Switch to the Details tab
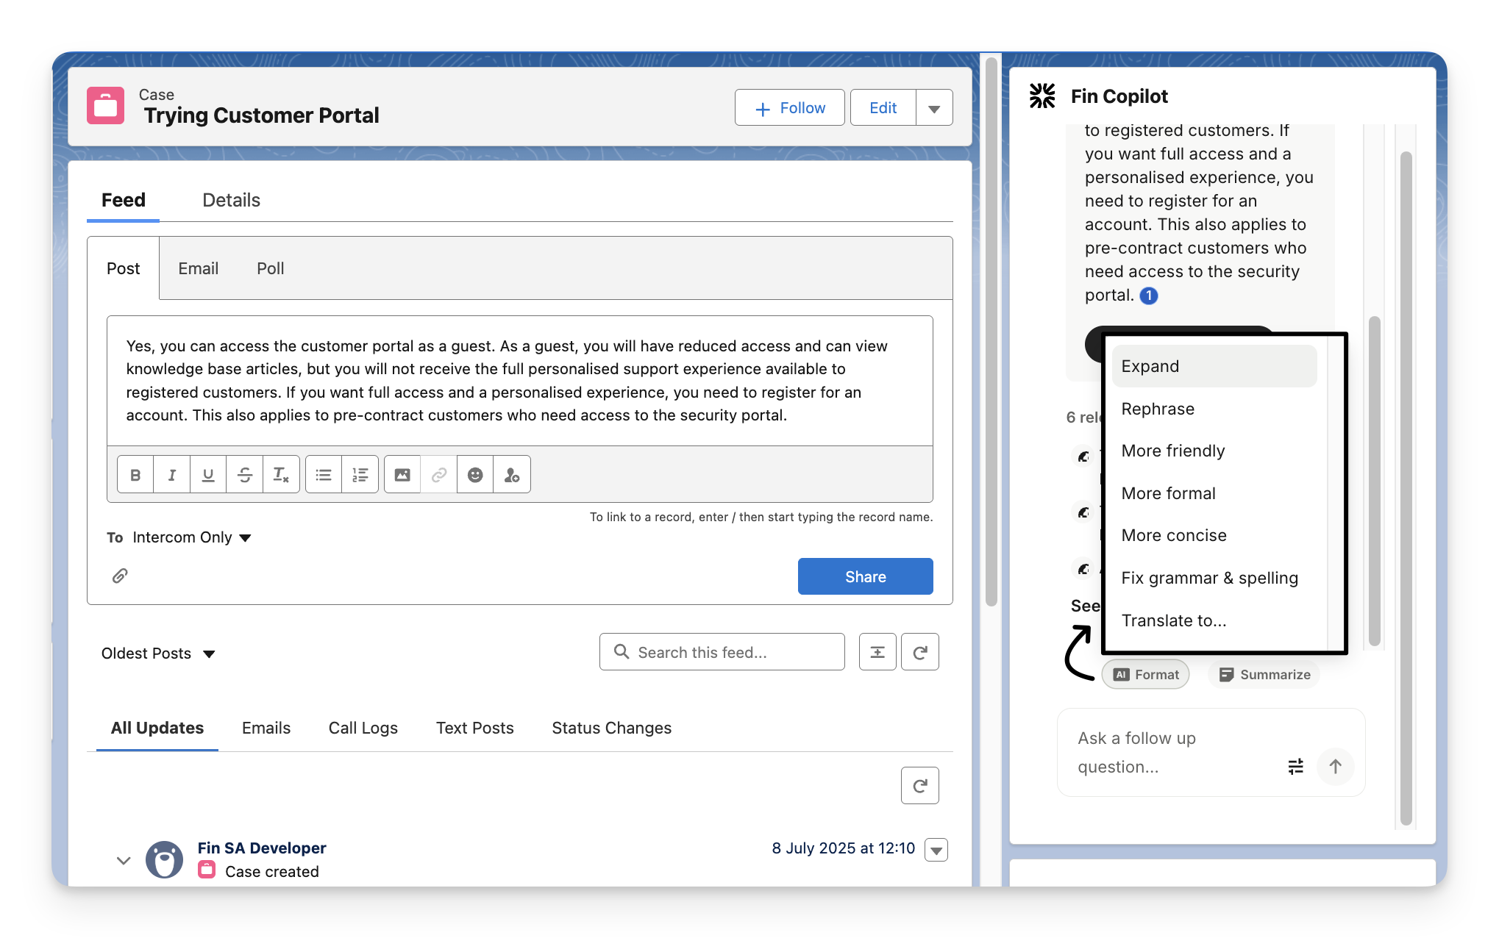1499x938 pixels. click(231, 200)
